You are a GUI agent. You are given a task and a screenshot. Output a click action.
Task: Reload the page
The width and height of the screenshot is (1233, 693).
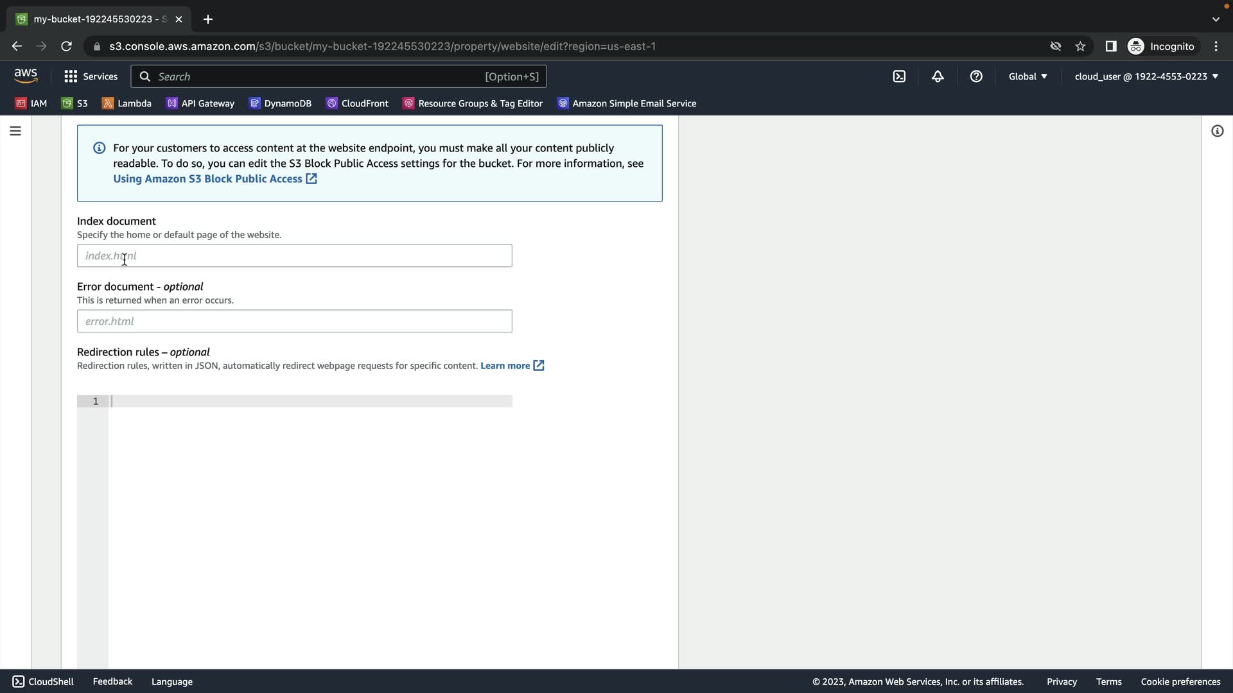point(66,46)
